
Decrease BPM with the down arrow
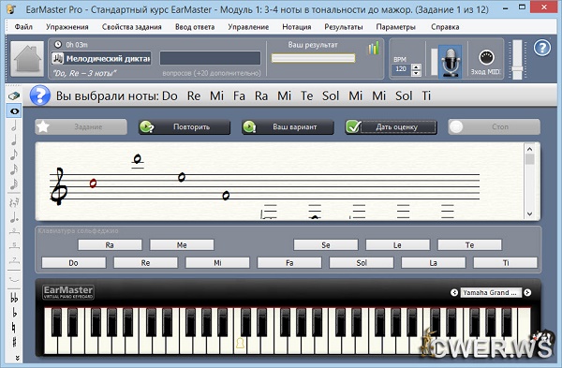(x=416, y=73)
